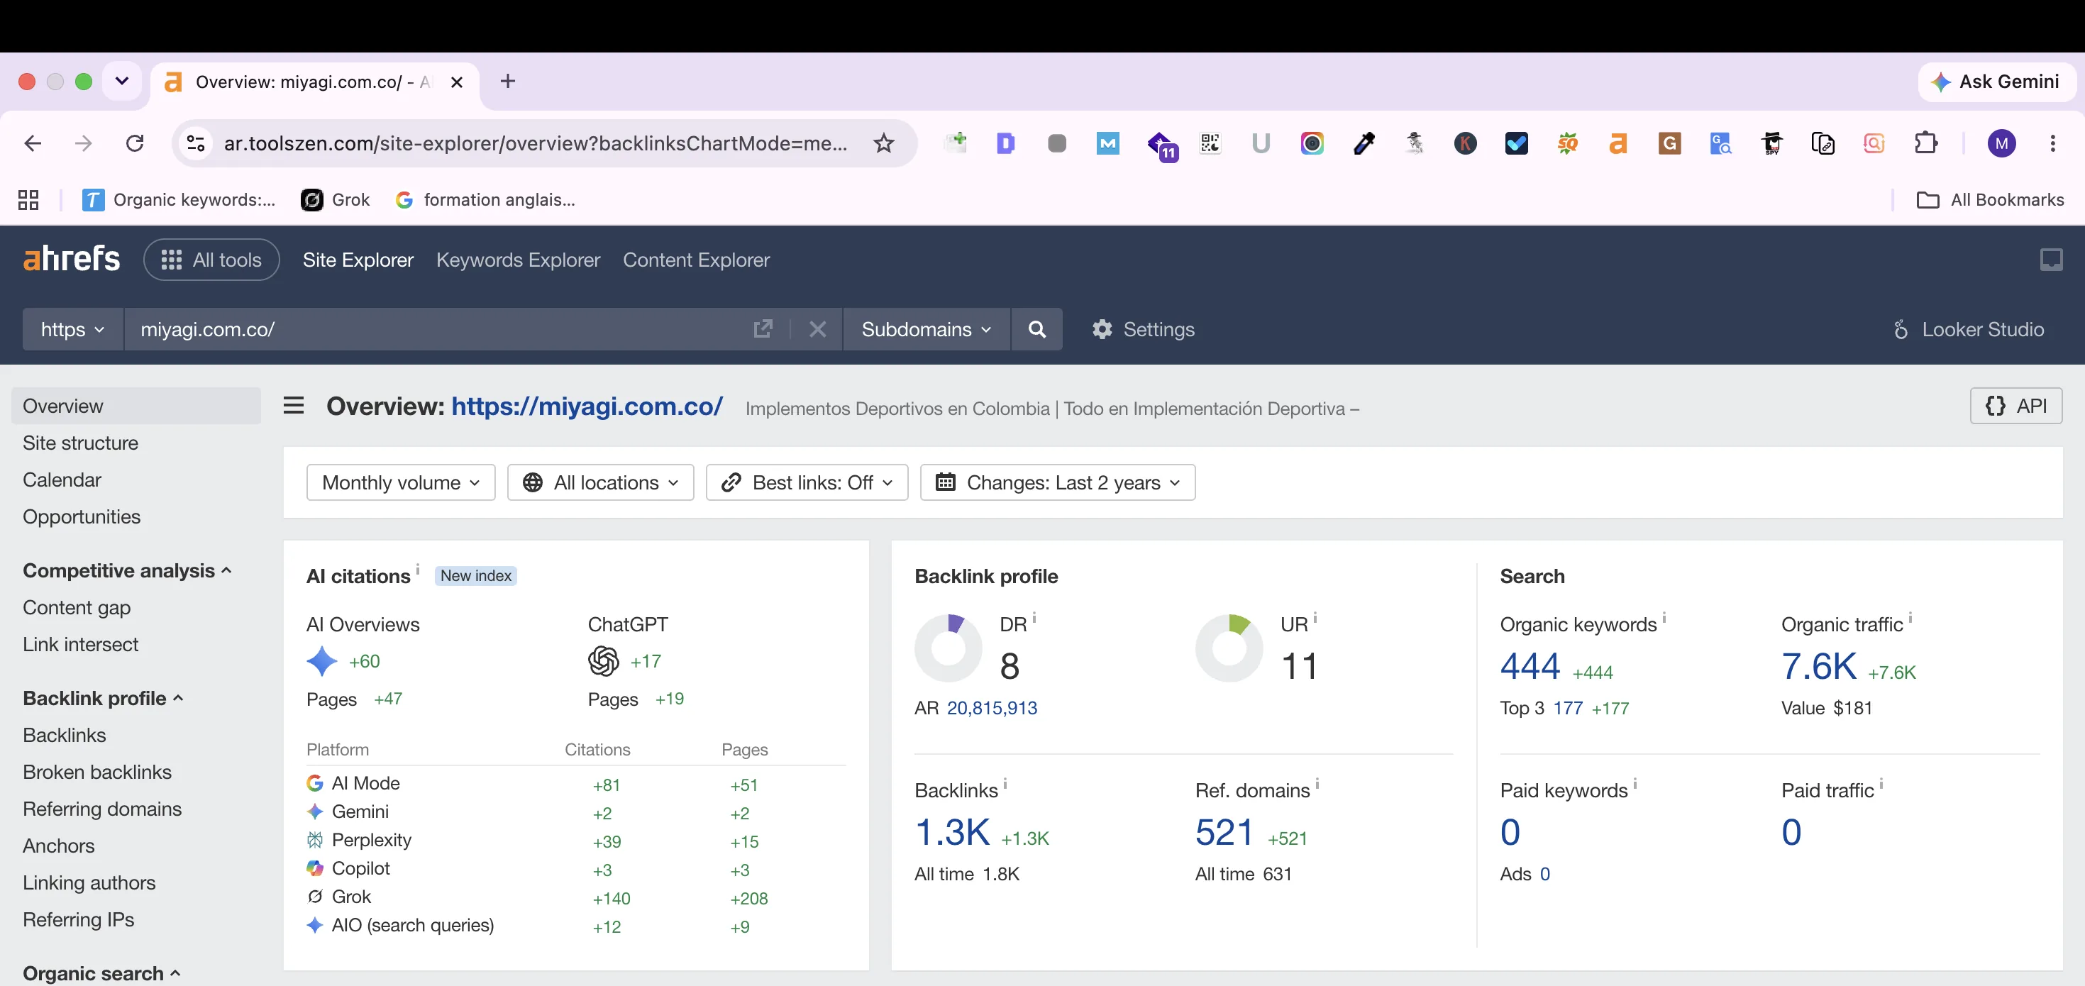Open the Grok bookmark
This screenshot has height=986, width=2085.
(x=335, y=200)
